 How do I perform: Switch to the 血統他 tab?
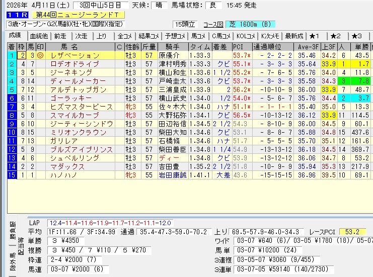point(38,36)
